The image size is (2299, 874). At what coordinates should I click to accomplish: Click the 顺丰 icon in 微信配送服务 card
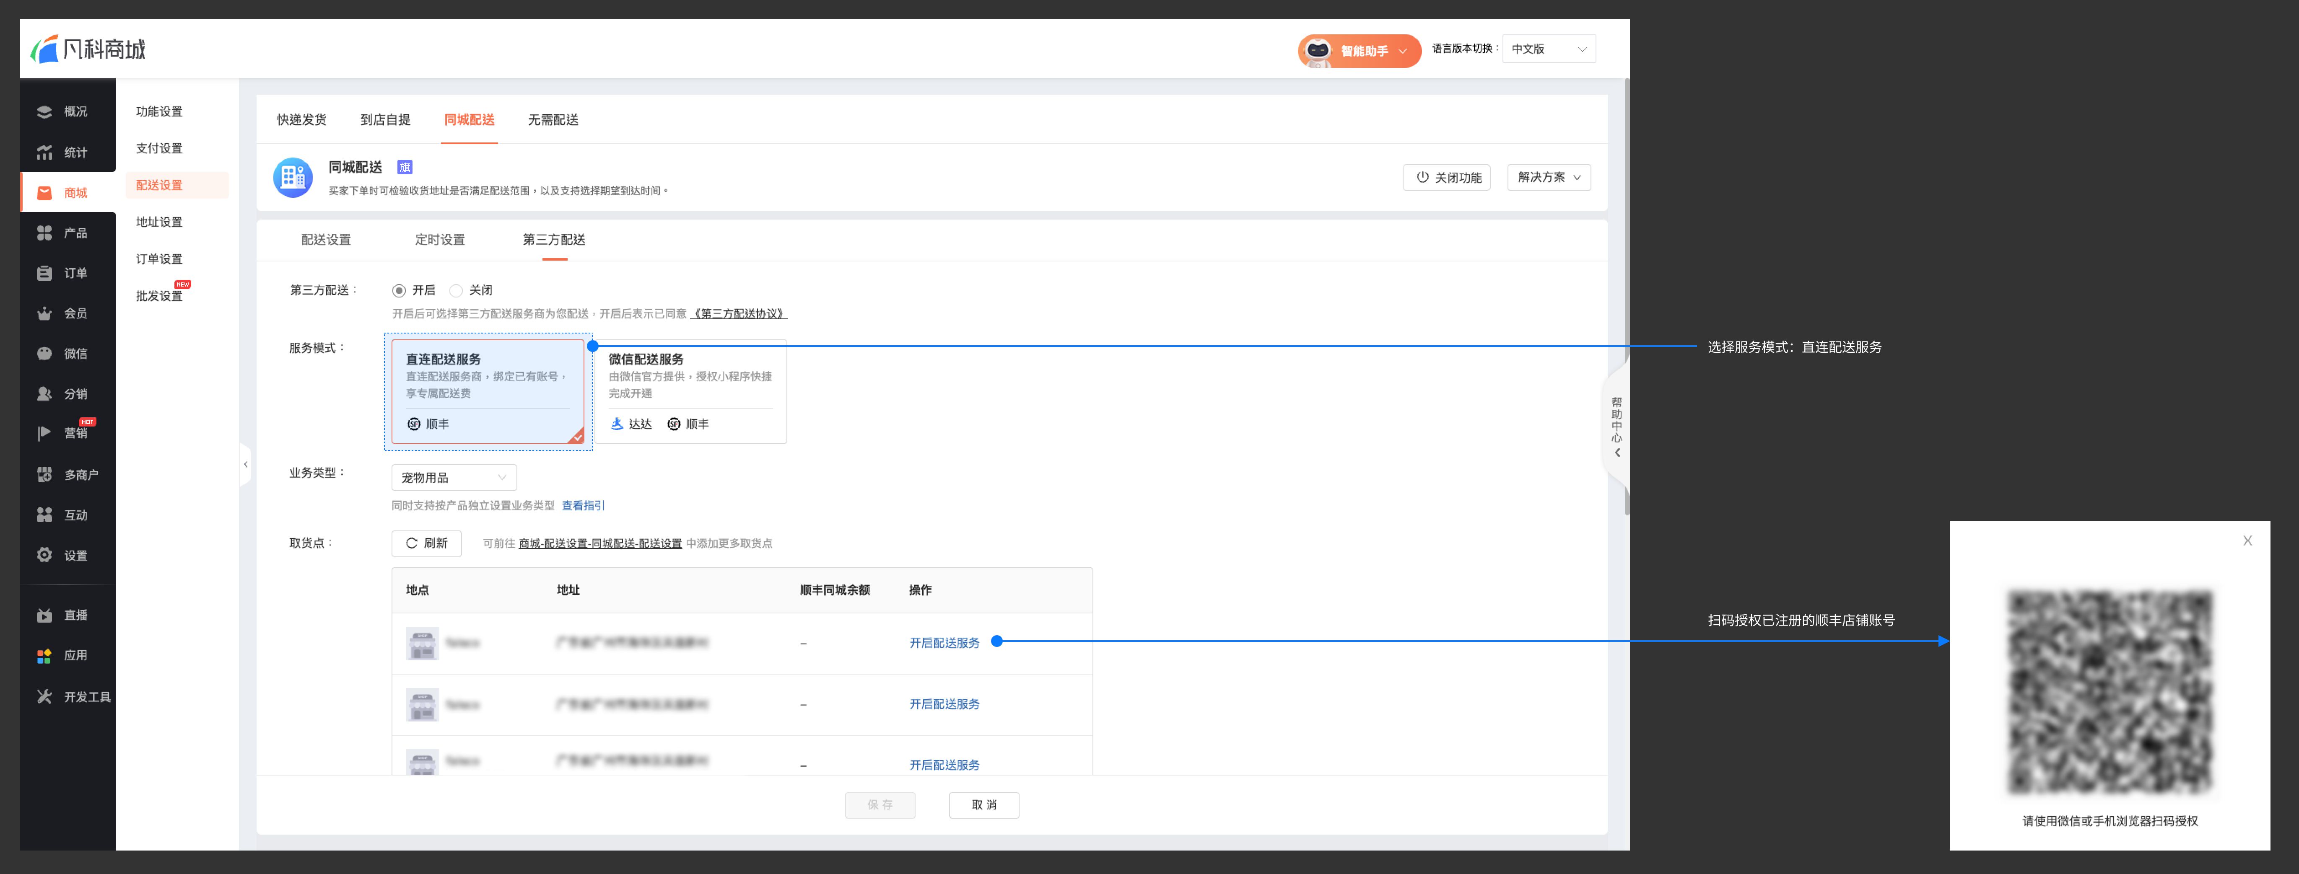point(674,424)
